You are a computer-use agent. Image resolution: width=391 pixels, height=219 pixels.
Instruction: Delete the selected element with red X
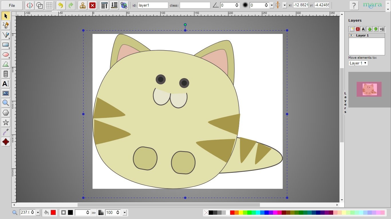pyautogui.click(x=92, y=5)
